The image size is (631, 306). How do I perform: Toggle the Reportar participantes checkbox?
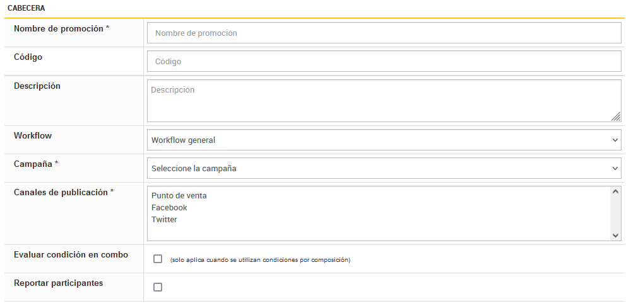point(158,287)
